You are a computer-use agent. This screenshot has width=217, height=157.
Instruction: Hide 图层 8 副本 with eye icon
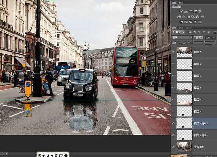(173, 135)
